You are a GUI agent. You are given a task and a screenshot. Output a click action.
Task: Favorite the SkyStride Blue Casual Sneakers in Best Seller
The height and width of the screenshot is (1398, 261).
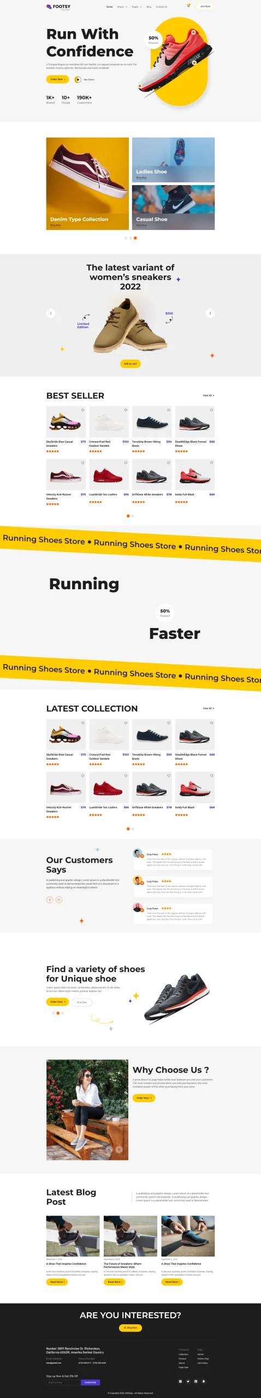click(83, 410)
